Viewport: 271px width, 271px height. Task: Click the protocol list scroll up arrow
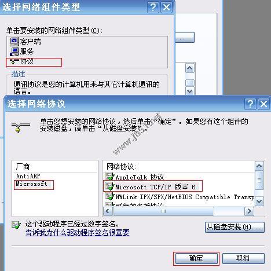(259, 166)
